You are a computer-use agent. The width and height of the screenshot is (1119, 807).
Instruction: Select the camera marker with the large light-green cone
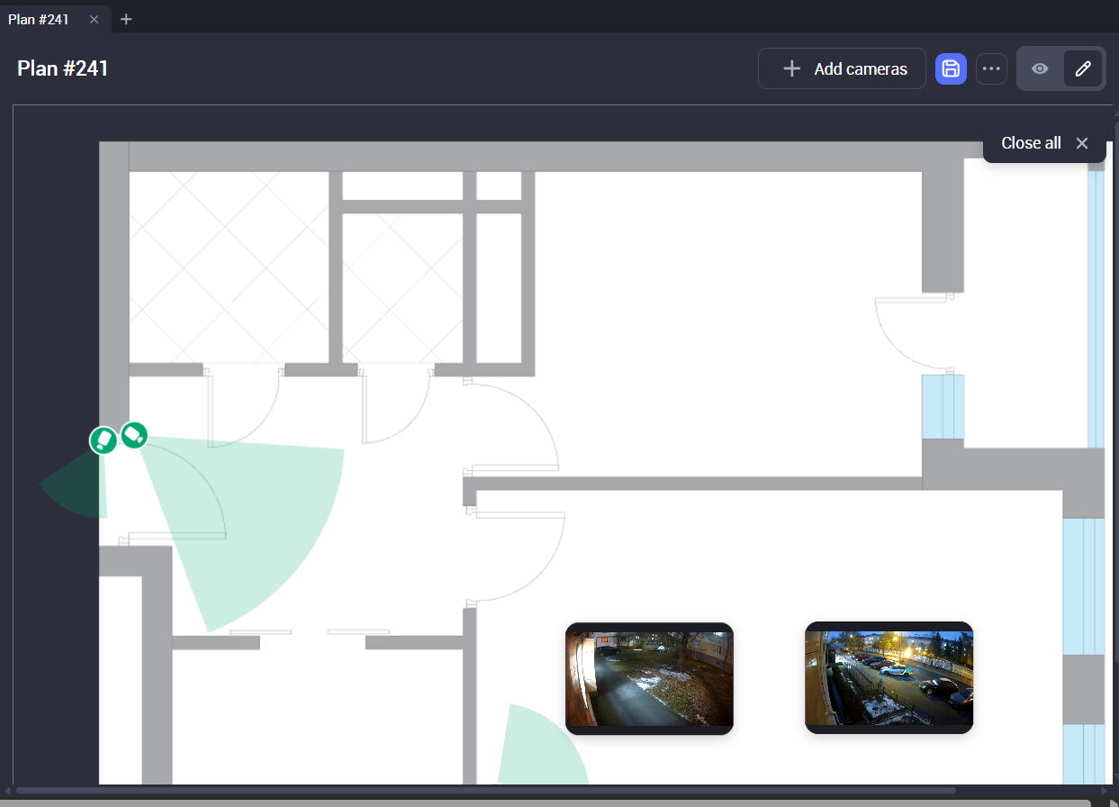[134, 435]
